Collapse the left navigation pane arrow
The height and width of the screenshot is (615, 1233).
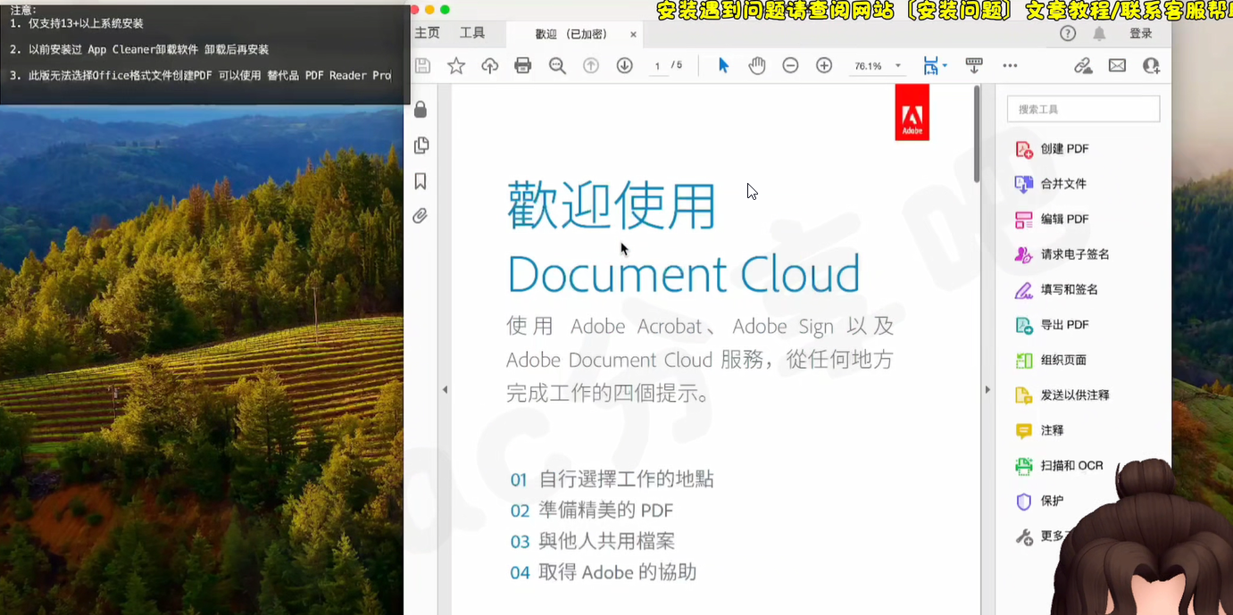(445, 390)
